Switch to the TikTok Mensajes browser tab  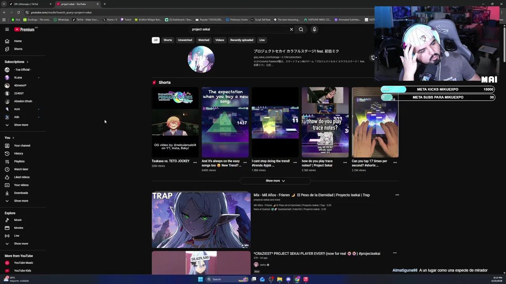pos(30,4)
